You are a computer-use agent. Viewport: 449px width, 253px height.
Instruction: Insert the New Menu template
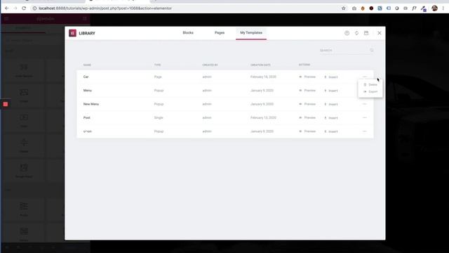point(331,104)
